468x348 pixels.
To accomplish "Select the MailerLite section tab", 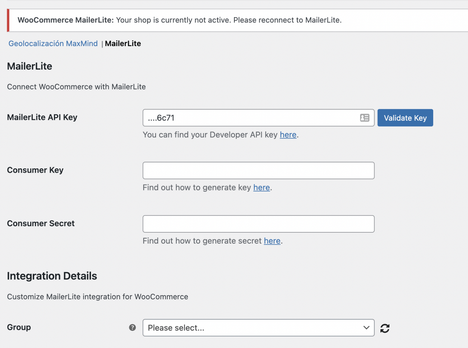I will 123,43.
